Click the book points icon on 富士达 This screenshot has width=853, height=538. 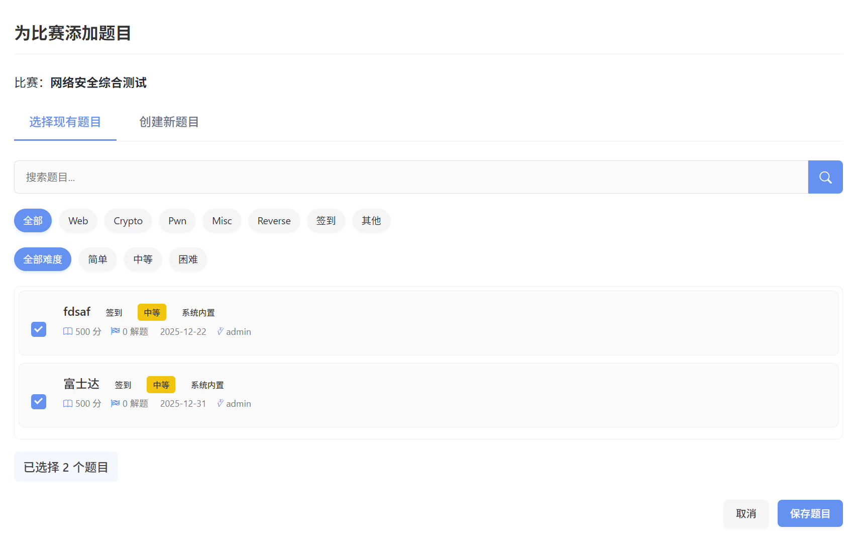click(x=68, y=403)
